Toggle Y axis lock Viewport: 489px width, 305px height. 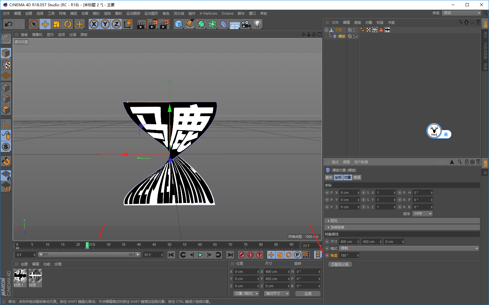105,24
